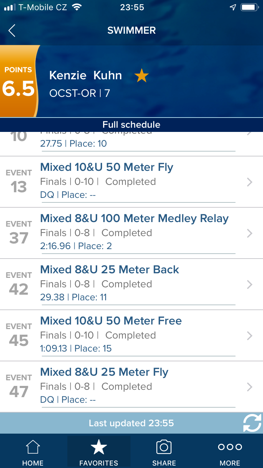The height and width of the screenshot is (468, 263).
Task: Select the Favorites star tab
Action: pyautogui.click(x=99, y=447)
